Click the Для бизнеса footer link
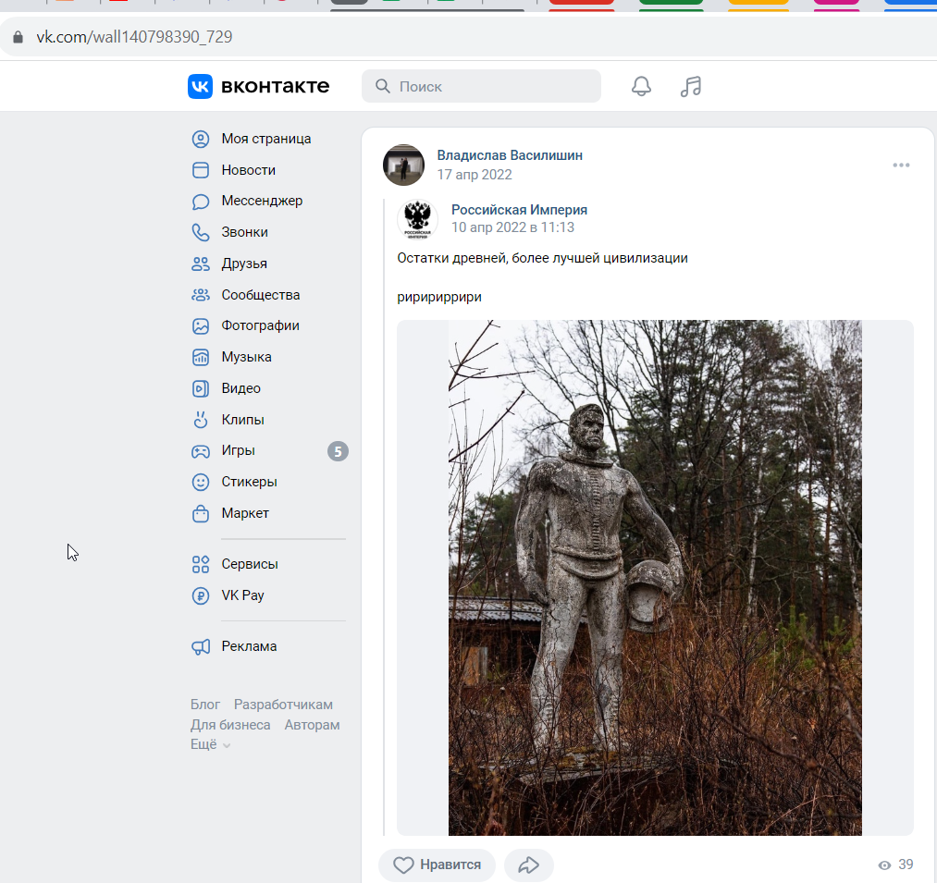 click(x=230, y=725)
